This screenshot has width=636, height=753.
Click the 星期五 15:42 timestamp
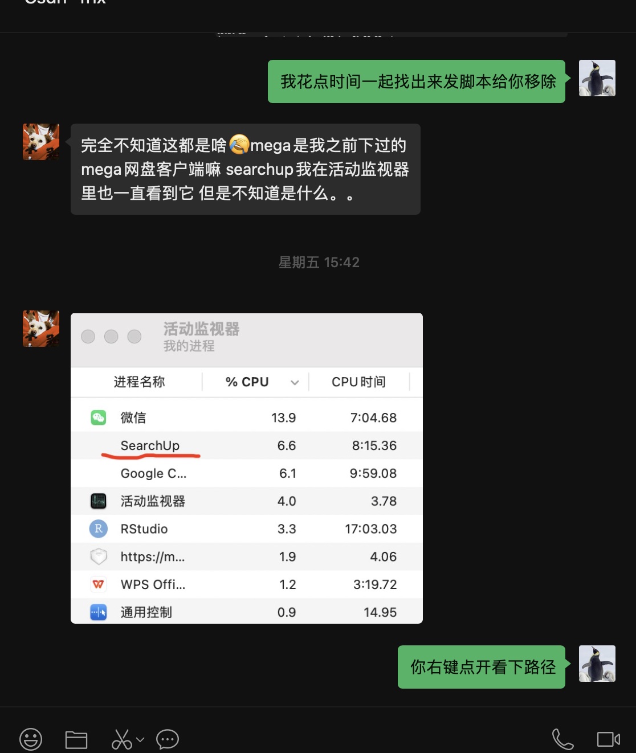coord(319,262)
